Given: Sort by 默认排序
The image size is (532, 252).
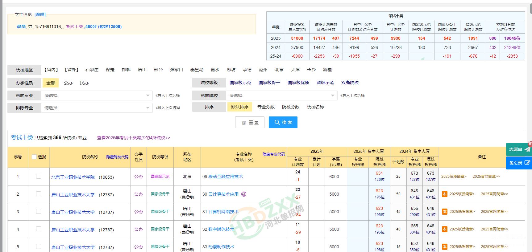Looking at the screenshot, I should [240, 107].
